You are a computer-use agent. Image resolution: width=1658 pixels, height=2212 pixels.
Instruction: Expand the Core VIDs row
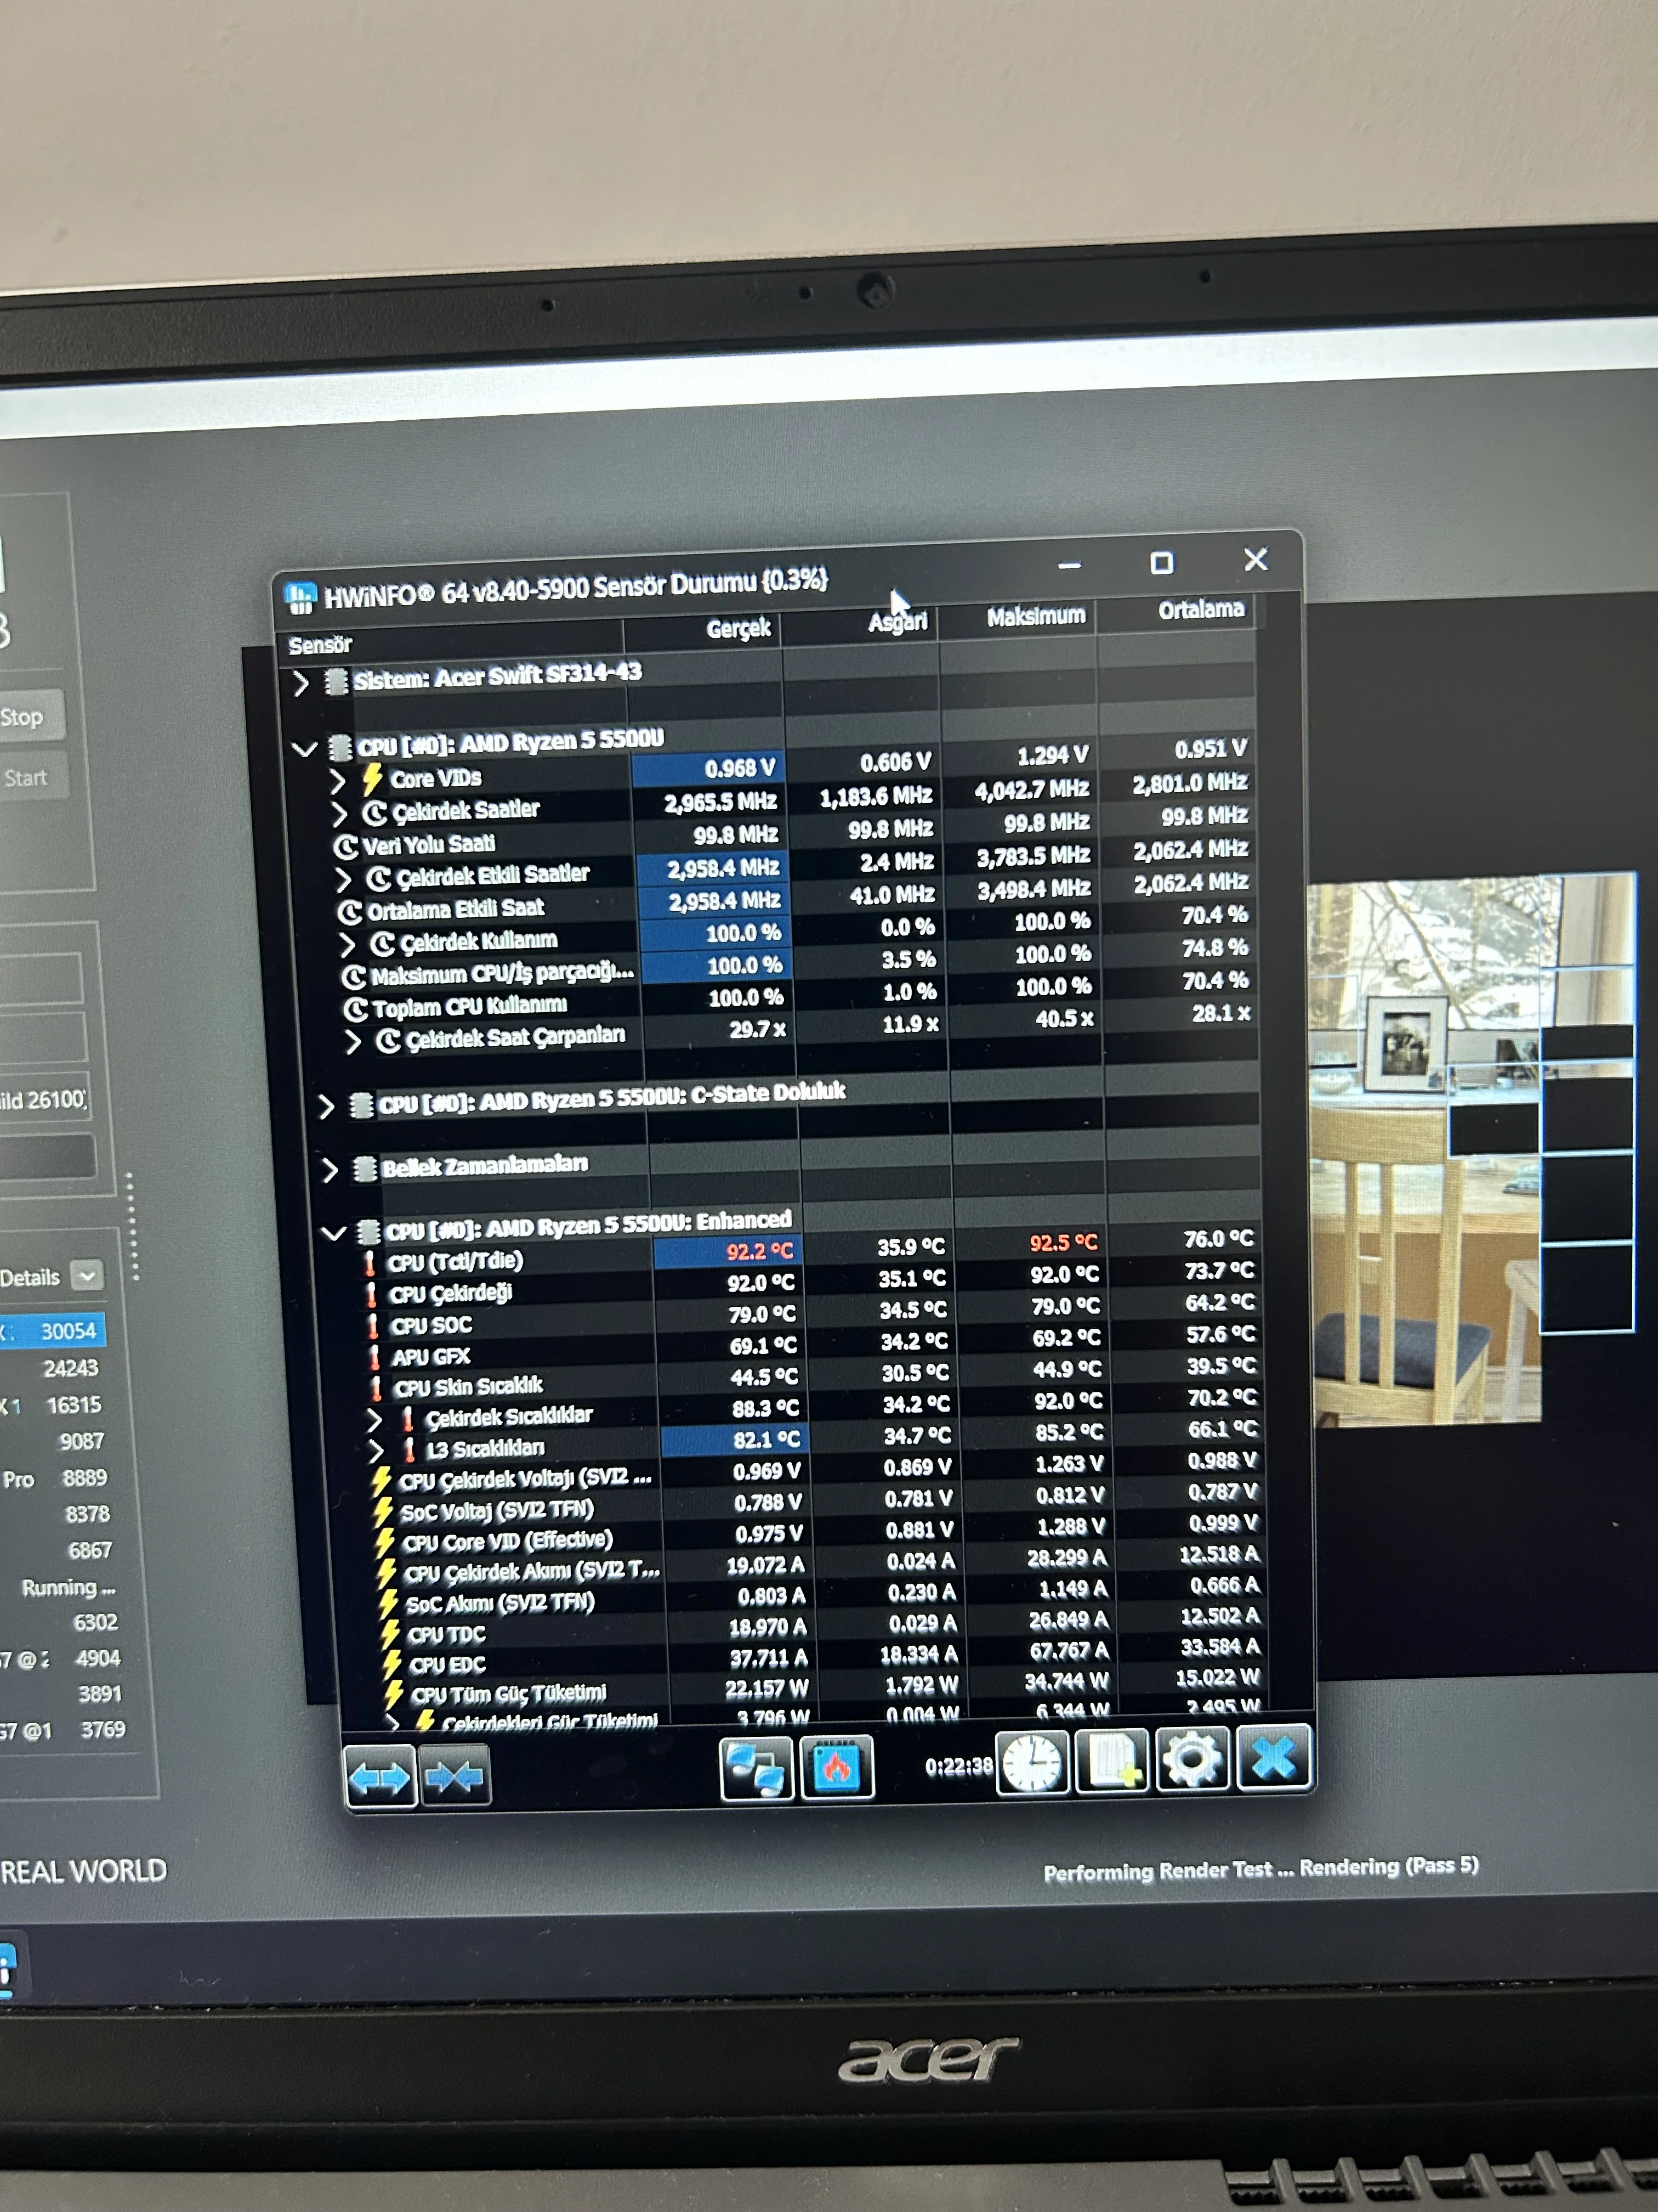338,781
